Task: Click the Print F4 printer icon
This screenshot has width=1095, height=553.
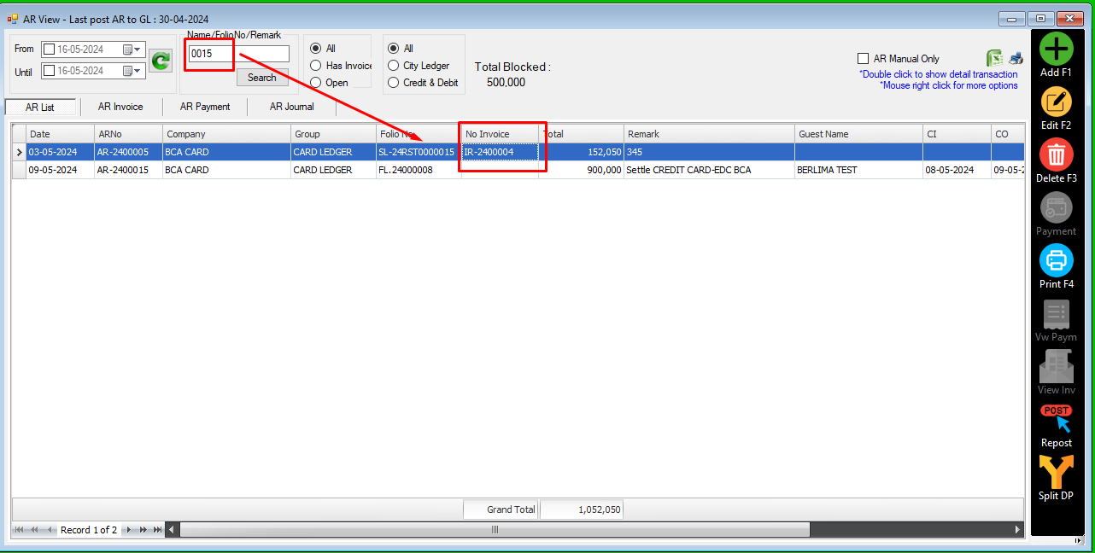Action: (1056, 261)
